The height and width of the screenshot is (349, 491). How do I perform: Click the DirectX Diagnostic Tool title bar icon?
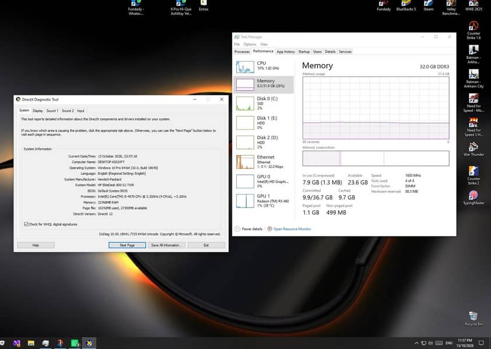coord(18,99)
